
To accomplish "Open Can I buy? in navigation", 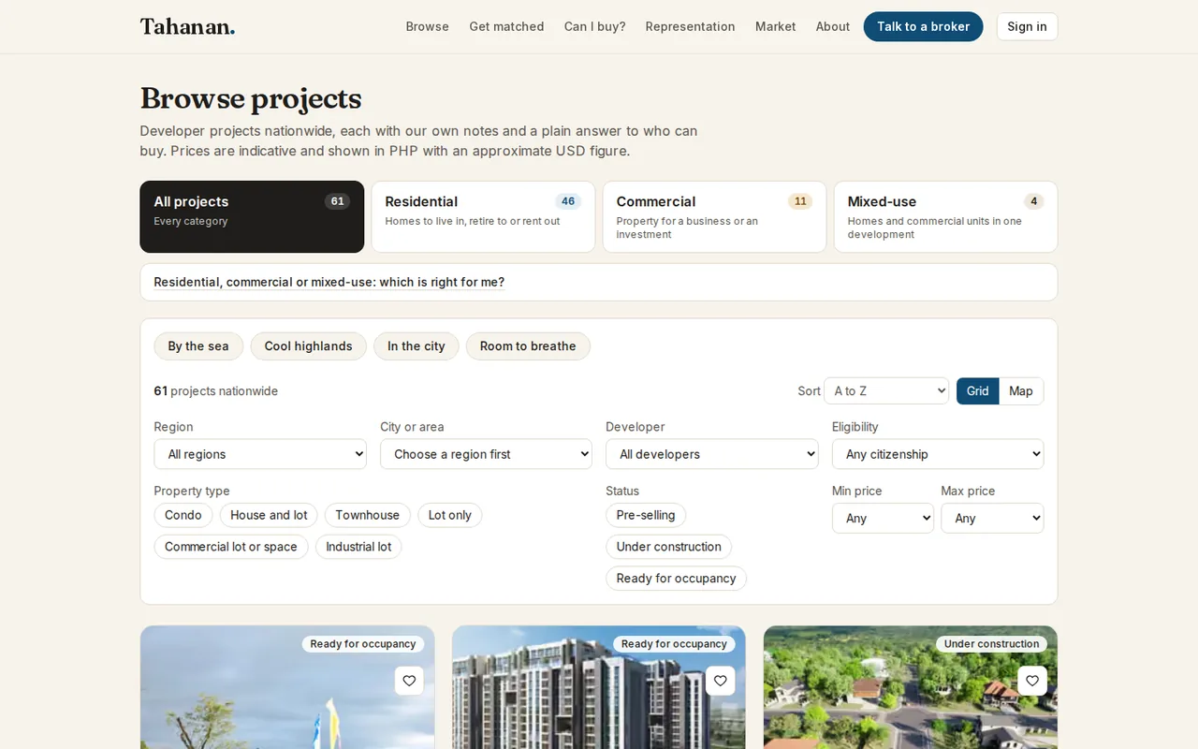I will [x=594, y=26].
